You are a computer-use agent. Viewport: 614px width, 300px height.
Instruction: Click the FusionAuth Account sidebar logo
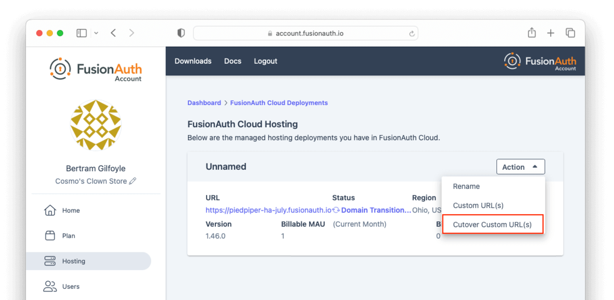(x=96, y=69)
